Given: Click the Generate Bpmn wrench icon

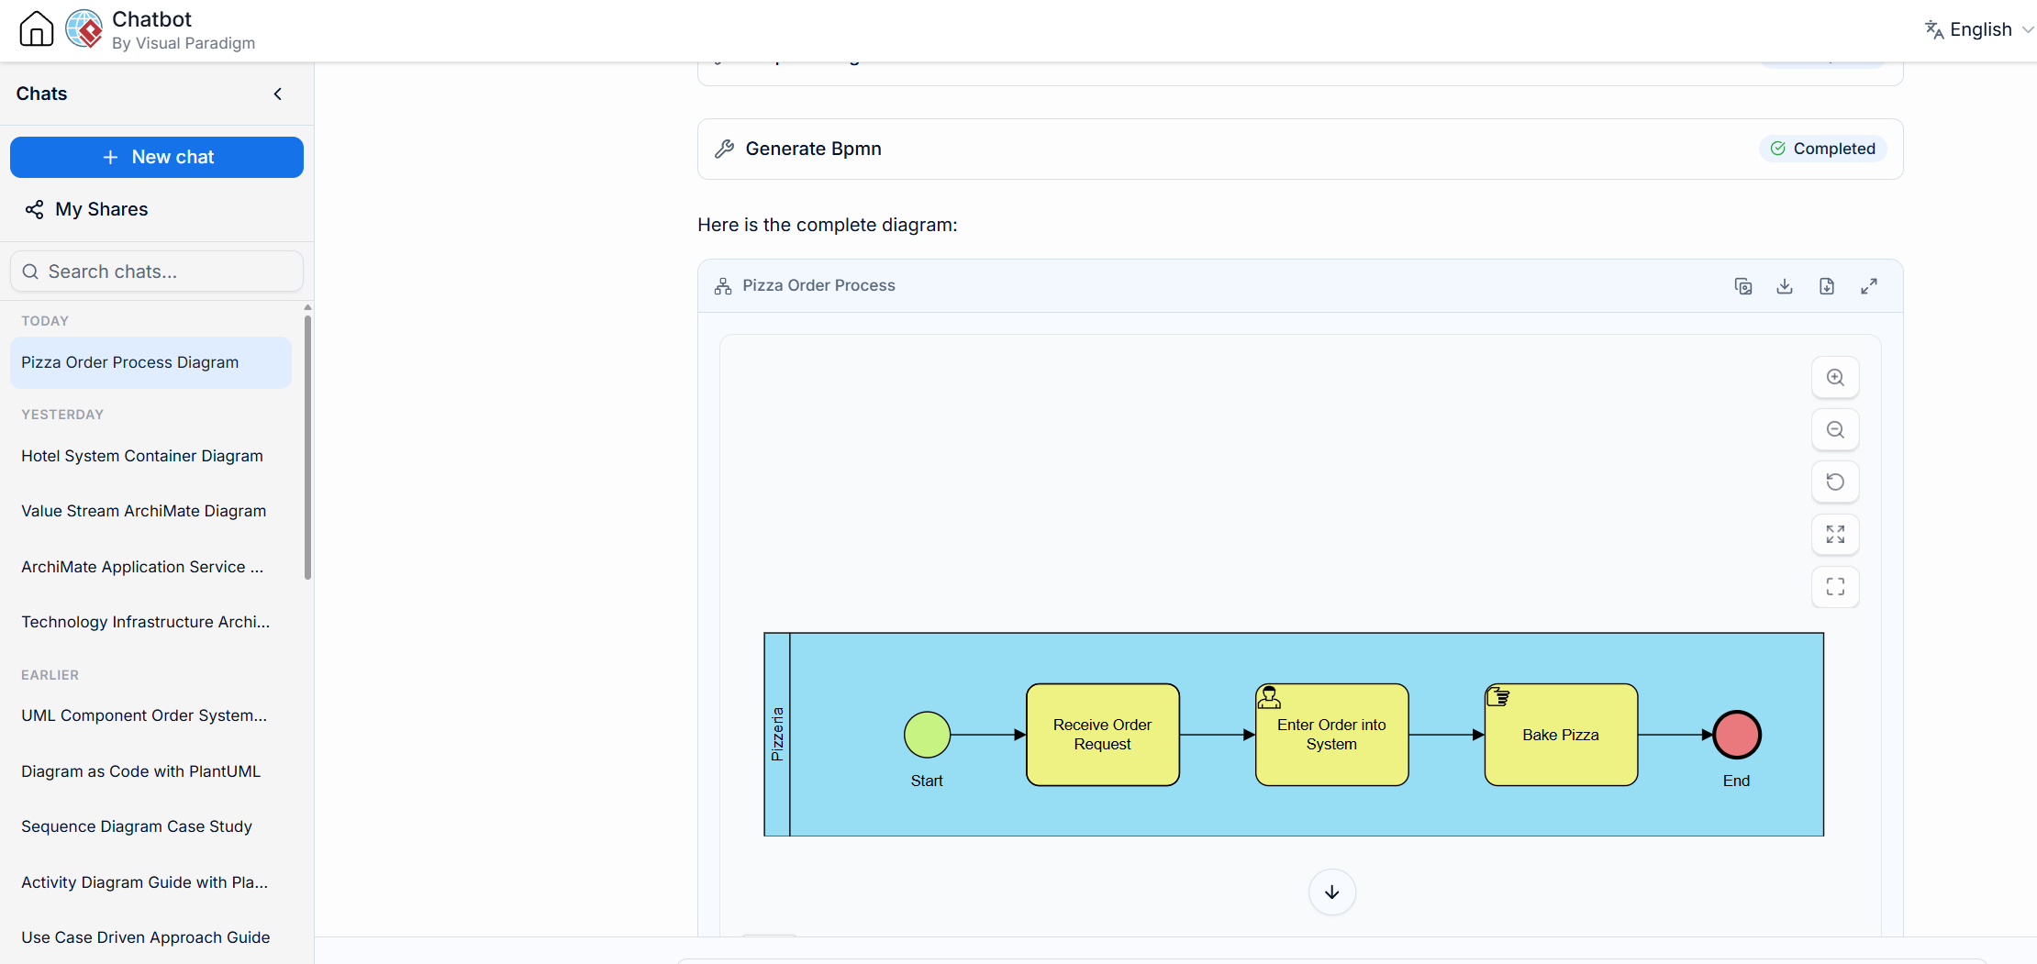Looking at the screenshot, I should click(x=724, y=149).
